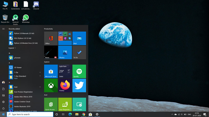Expand the 7-Zip folder
The width and height of the screenshot is (209, 117).
[40, 72]
